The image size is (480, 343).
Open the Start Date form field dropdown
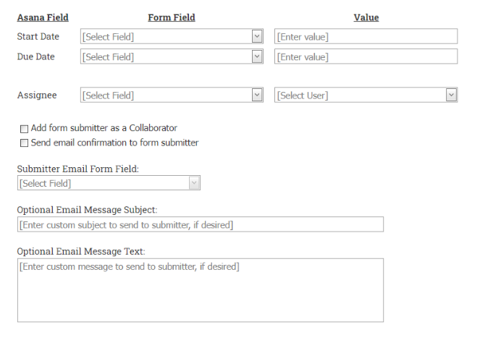click(171, 37)
